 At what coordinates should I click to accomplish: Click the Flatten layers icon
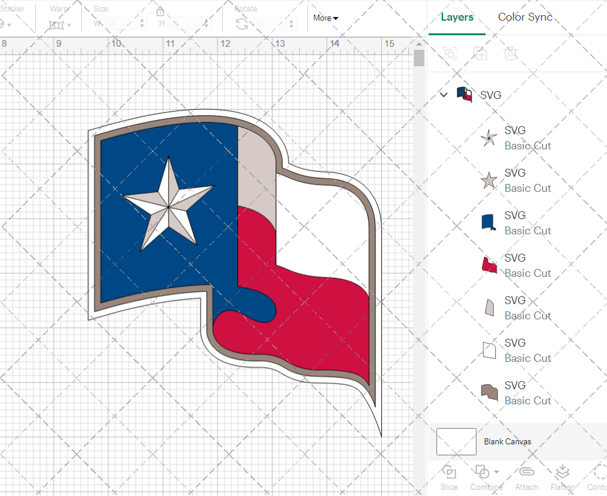pyautogui.click(x=563, y=472)
